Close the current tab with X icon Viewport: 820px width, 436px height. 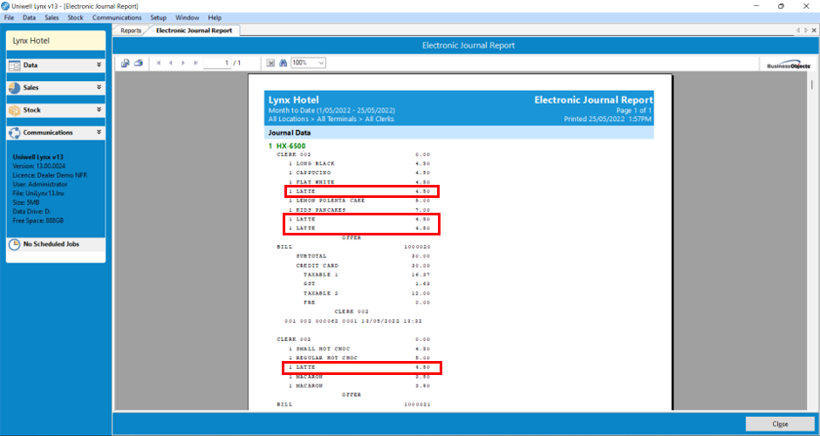814,31
